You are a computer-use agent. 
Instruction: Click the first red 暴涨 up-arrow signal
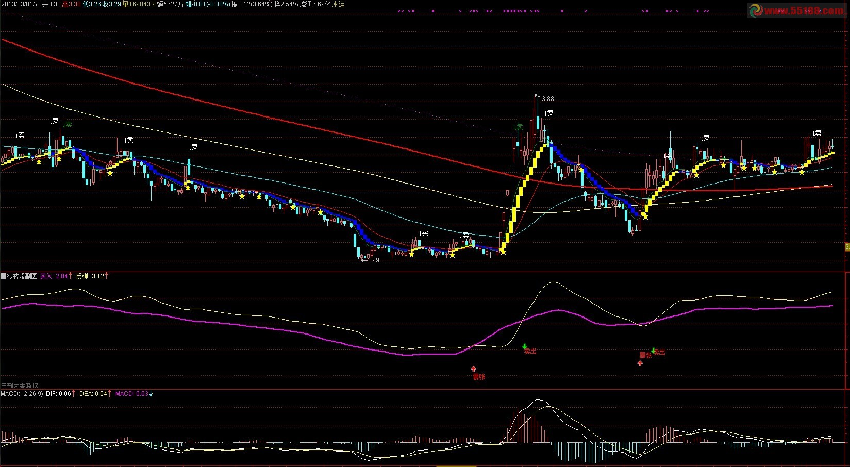(x=474, y=369)
